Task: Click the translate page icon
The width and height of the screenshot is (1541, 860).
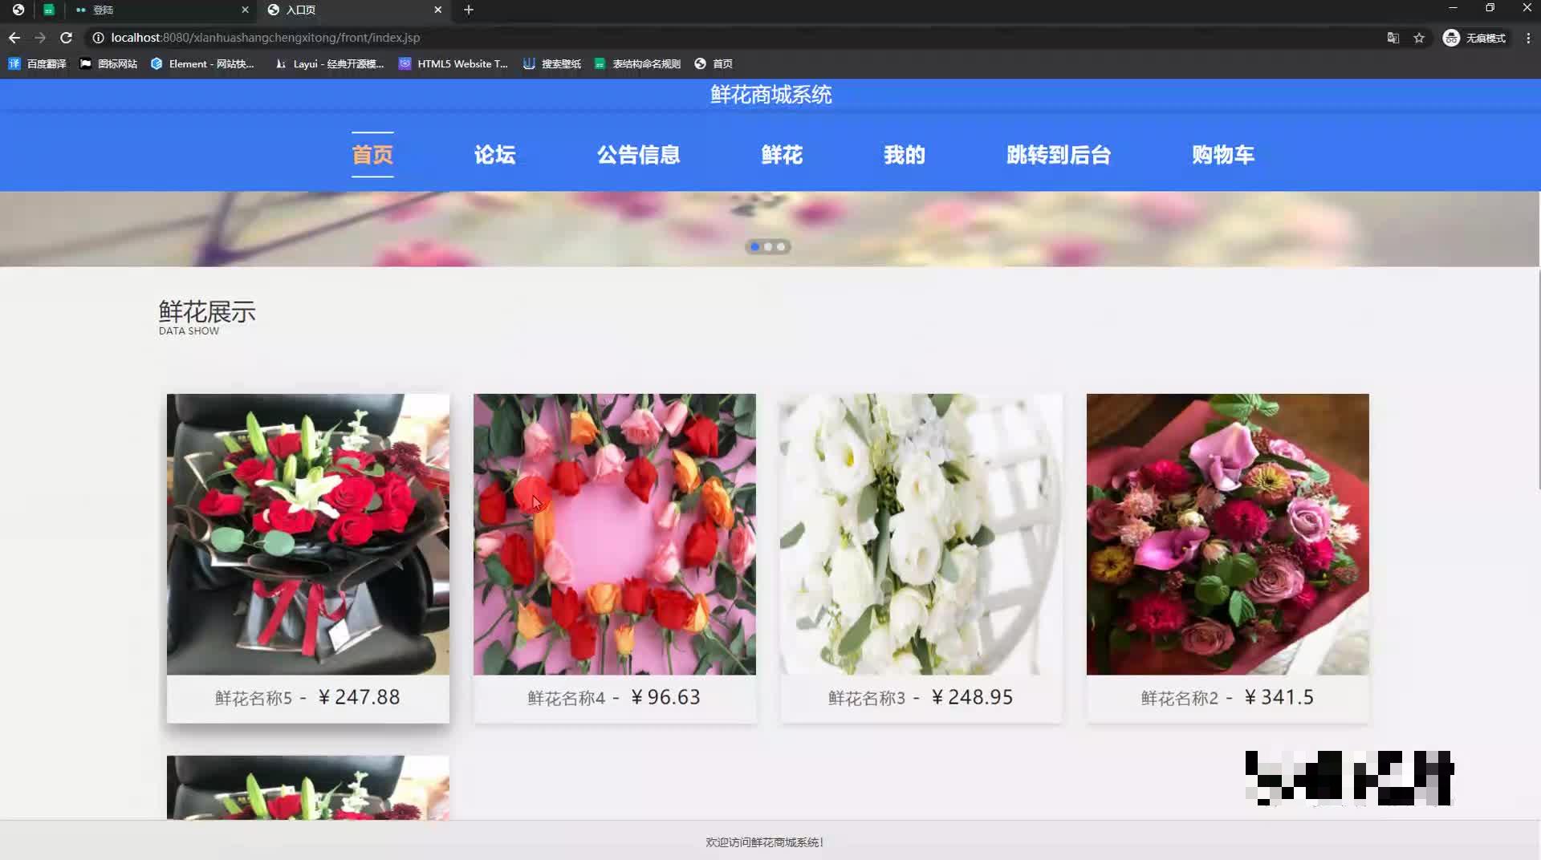Action: pos(1393,38)
